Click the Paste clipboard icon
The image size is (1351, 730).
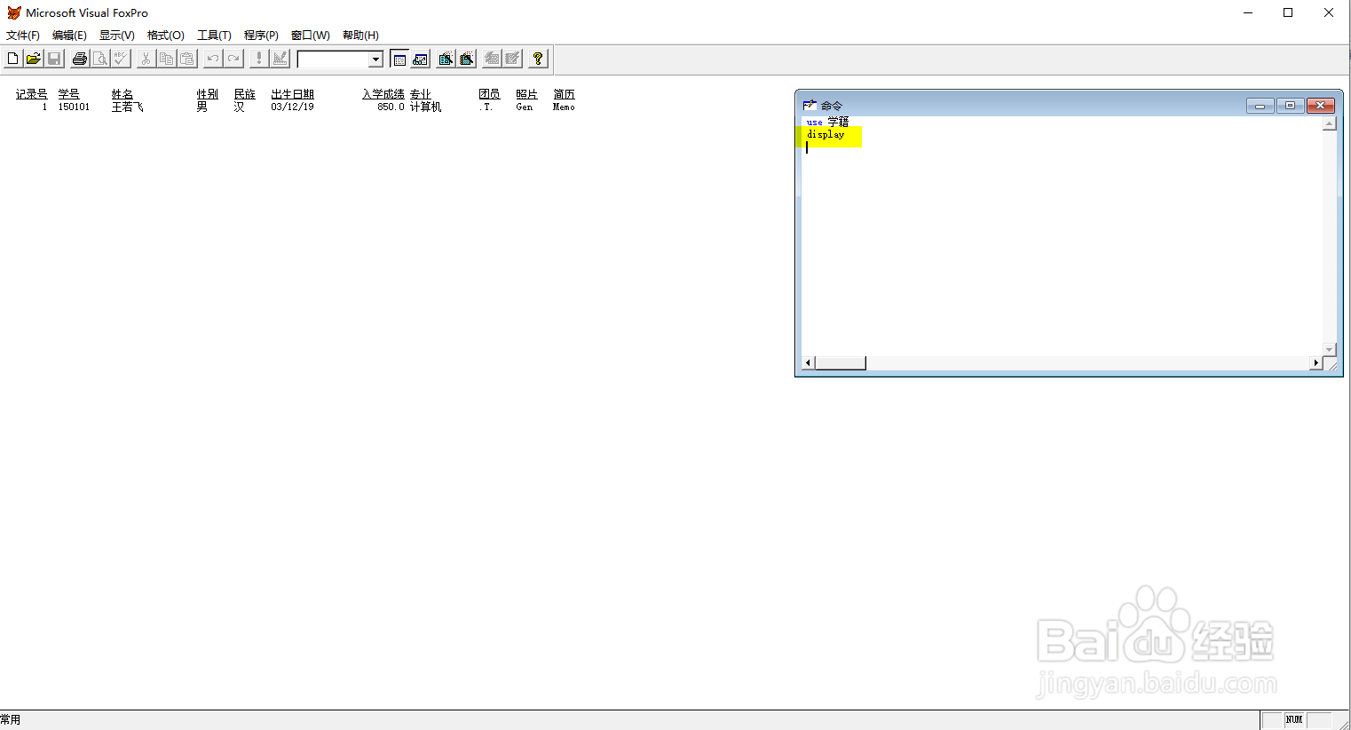pyautogui.click(x=186, y=59)
